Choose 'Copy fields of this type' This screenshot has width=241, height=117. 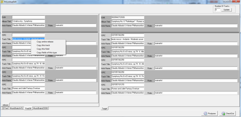click(x=47, y=52)
